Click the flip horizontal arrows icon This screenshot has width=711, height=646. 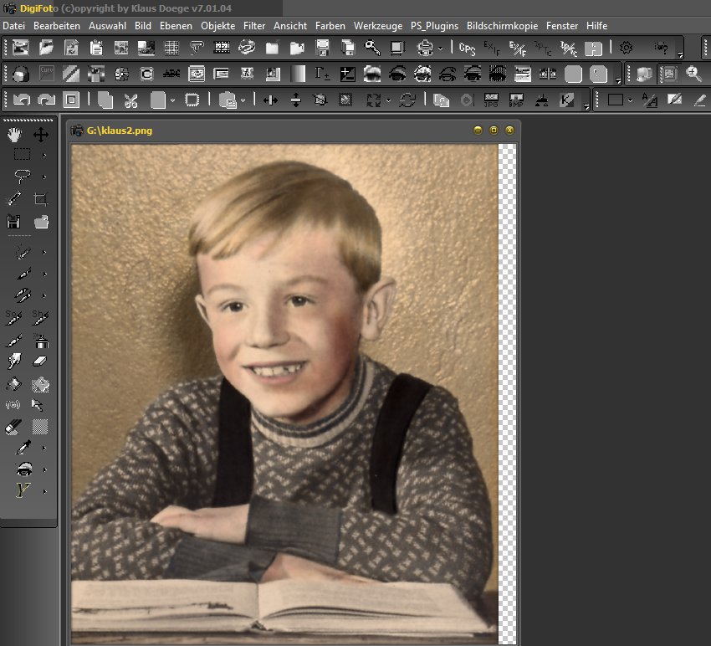coord(270,100)
